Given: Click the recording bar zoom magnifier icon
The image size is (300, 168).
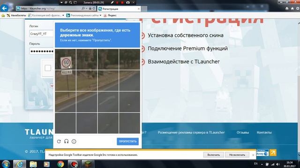Looking at the screenshot, I should tap(71, 2).
